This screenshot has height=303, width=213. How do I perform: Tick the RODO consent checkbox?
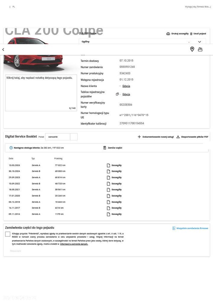point(8,234)
